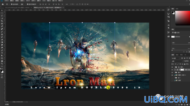
Task: Select the Clone Stamp tool
Action: (2, 34)
